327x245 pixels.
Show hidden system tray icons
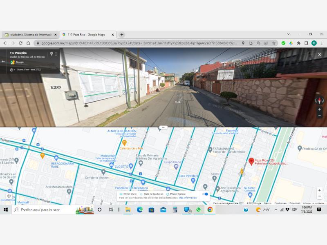(276, 209)
